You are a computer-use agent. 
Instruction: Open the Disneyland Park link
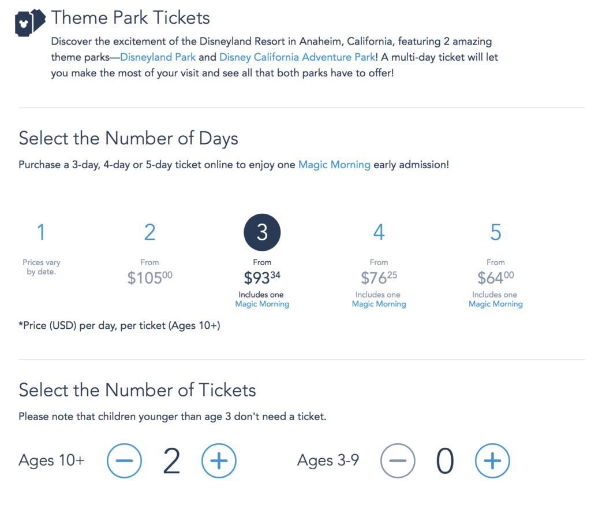[158, 58]
